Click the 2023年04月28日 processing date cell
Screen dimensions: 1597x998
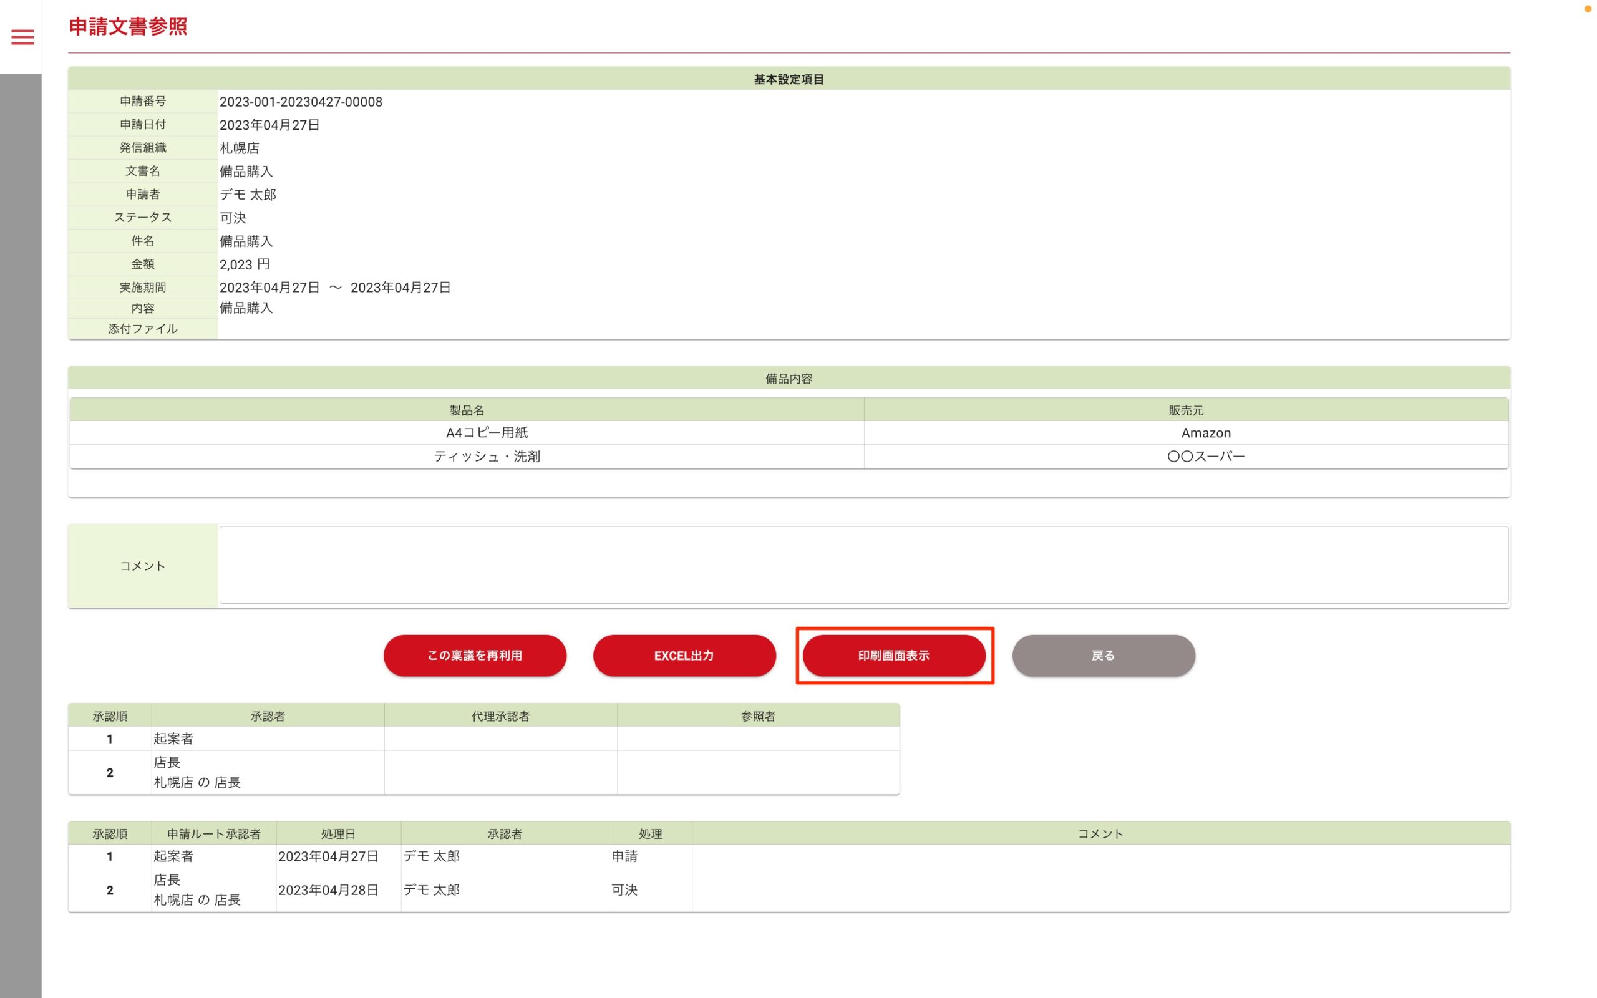[x=328, y=889]
